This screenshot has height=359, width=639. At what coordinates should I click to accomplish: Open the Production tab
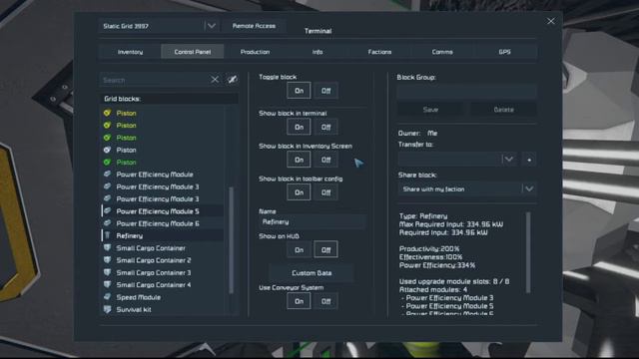[255, 52]
